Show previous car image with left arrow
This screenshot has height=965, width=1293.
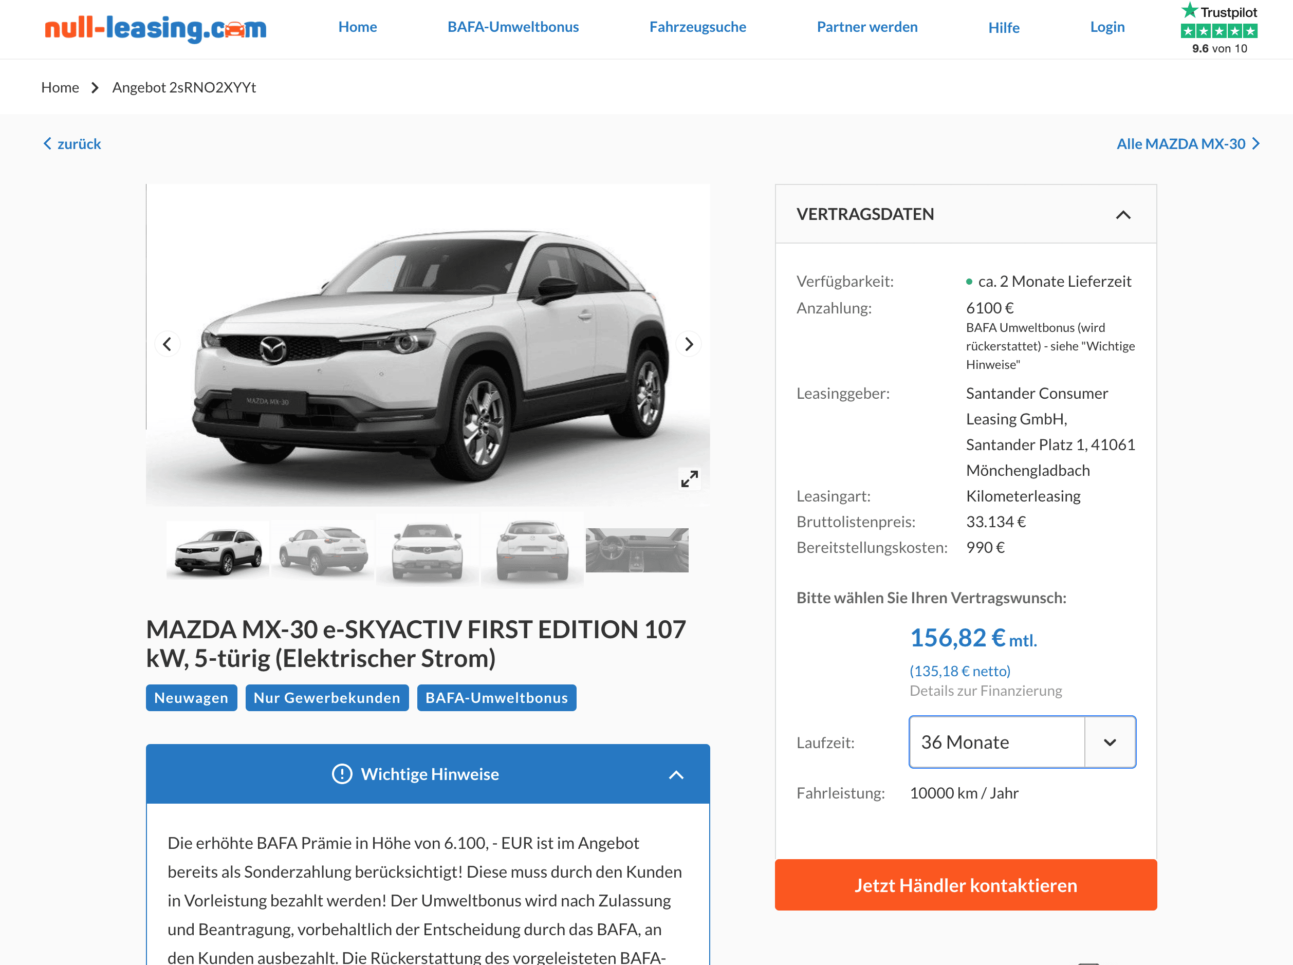pyautogui.click(x=167, y=344)
